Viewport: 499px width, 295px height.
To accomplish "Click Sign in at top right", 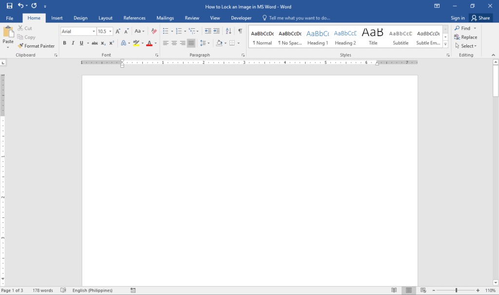I will click(x=458, y=18).
